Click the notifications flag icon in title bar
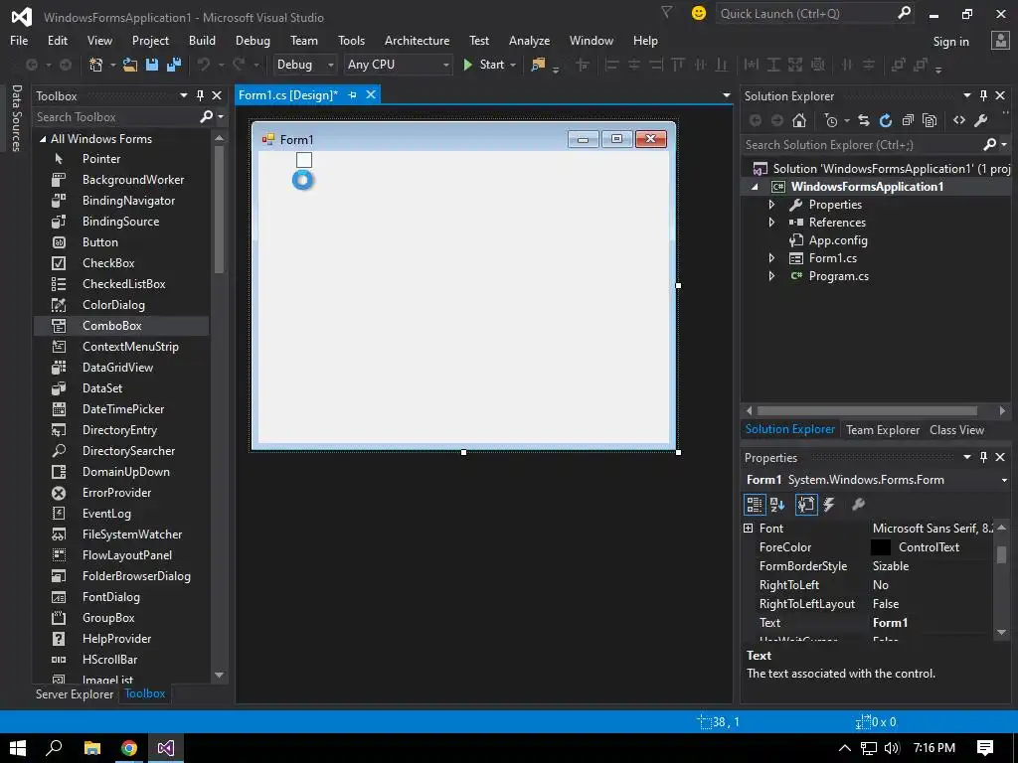1018x763 pixels. [x=666, y=12]
